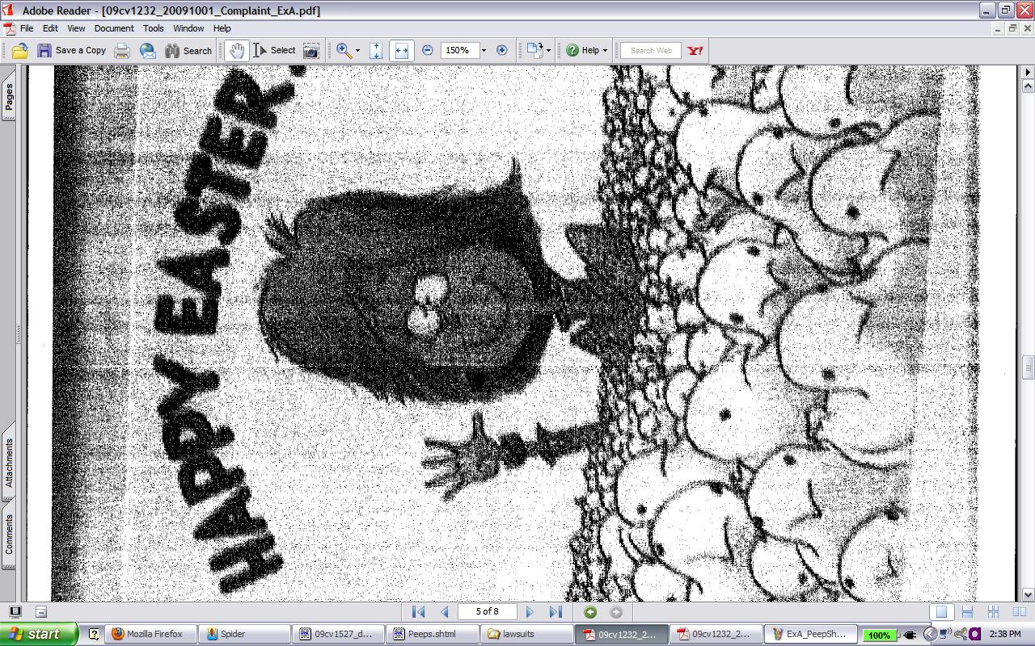Click the Email globe icon
Image resolution: width=1035 pixels, height=646 pixels.
(x=148, y=50)
